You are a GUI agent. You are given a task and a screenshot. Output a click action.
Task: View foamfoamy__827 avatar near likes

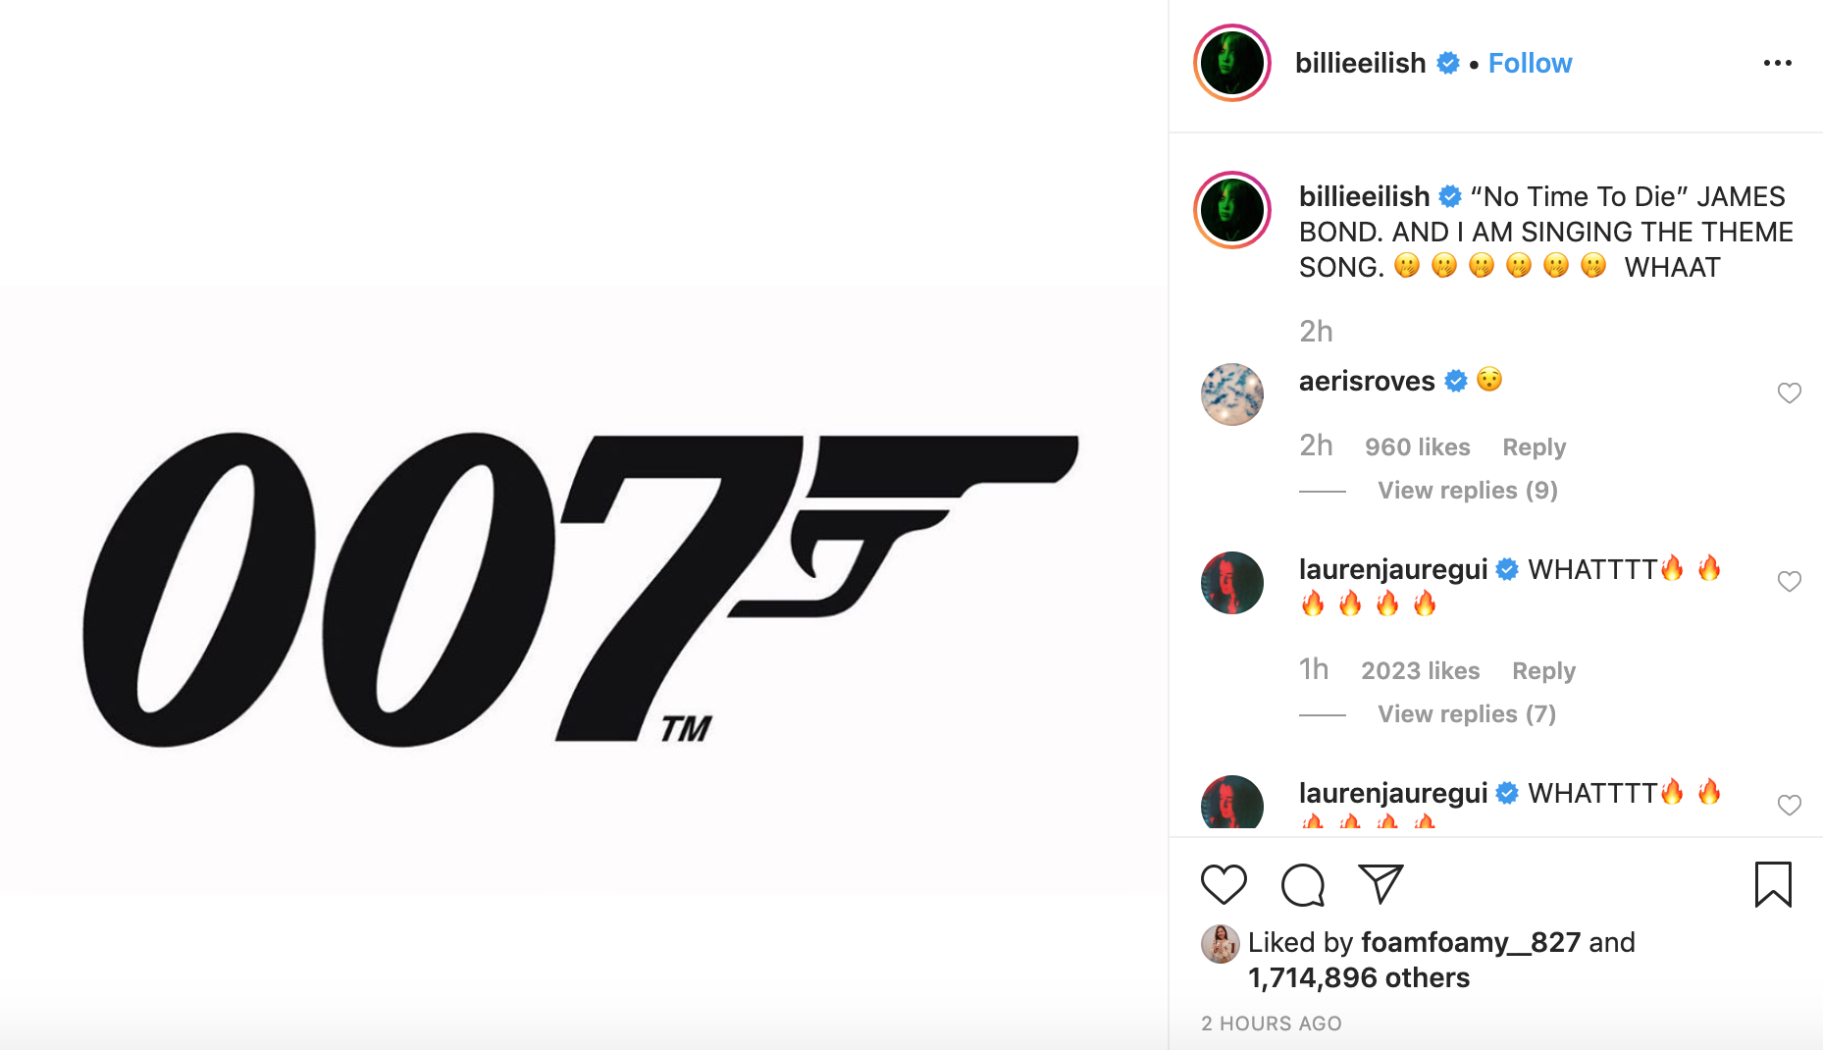[x=1220, y=943]
